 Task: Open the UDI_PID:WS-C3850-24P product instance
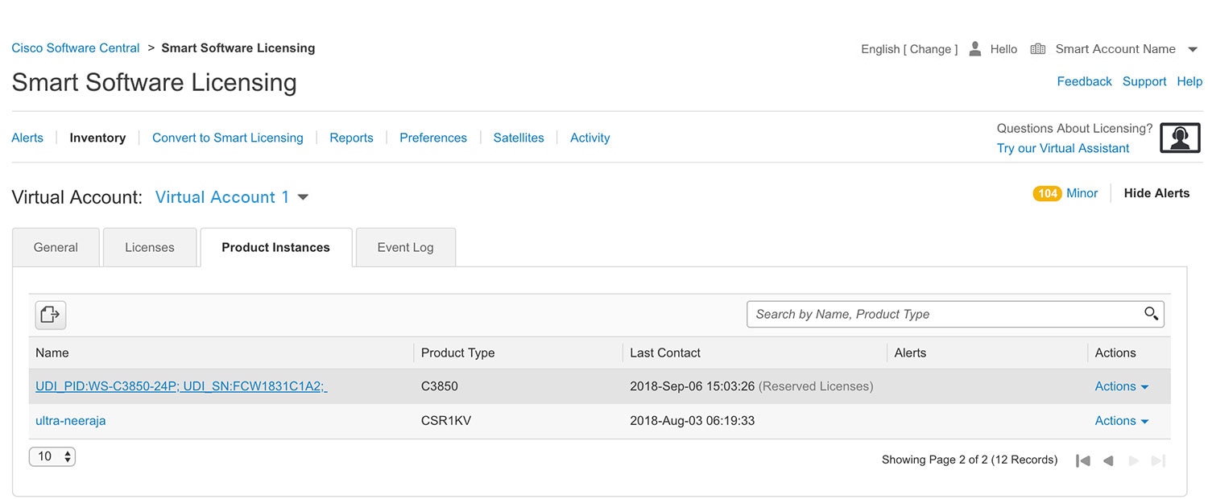coord(181,386)
